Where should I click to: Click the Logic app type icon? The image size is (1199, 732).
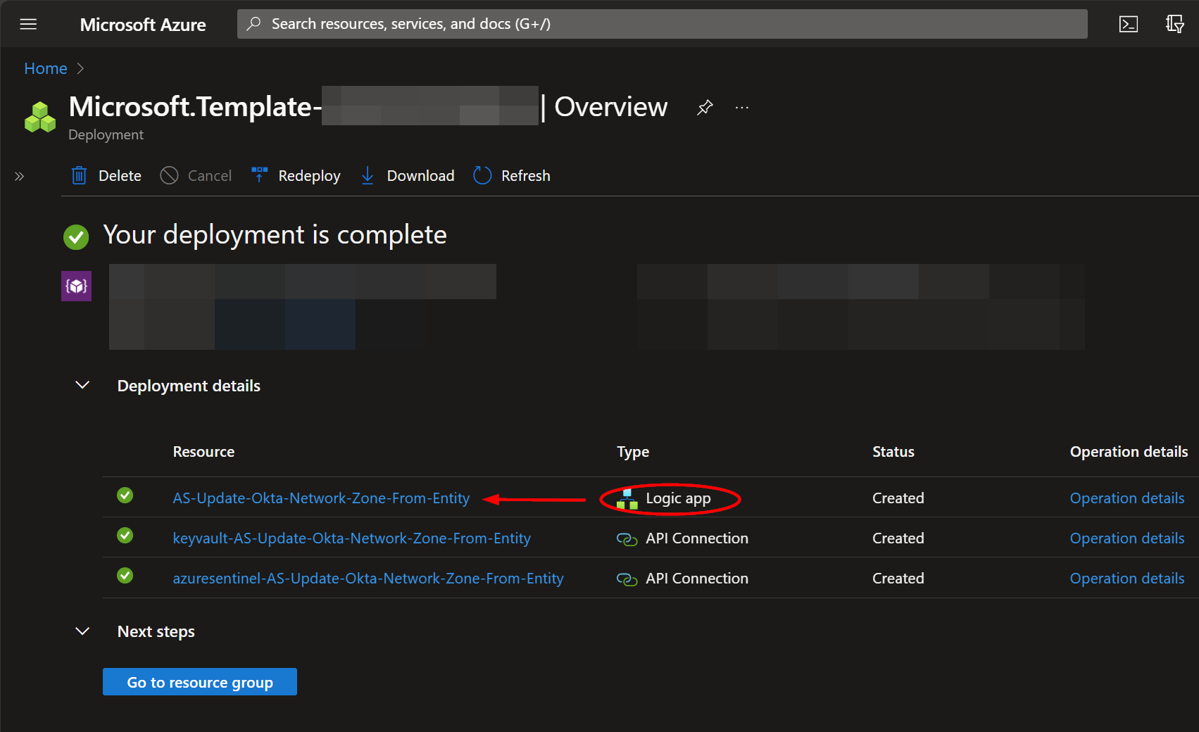point(627,499)
